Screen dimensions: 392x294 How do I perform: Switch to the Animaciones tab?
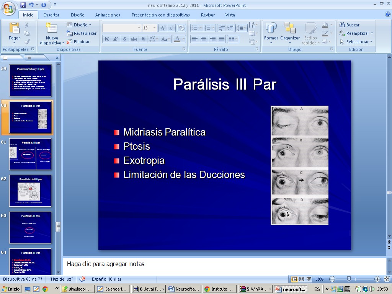point(108,15)
